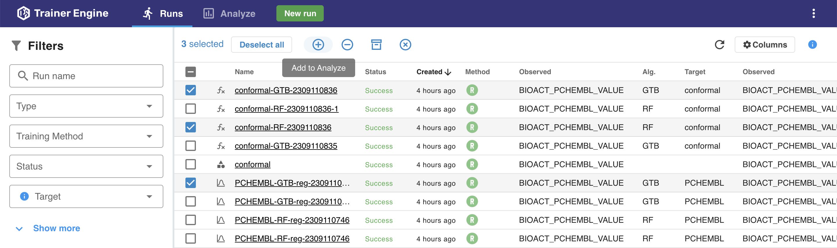Click the remove from Analyze minus icon
Viewport: 837px width, 248px height.
[x=347, y=45]
